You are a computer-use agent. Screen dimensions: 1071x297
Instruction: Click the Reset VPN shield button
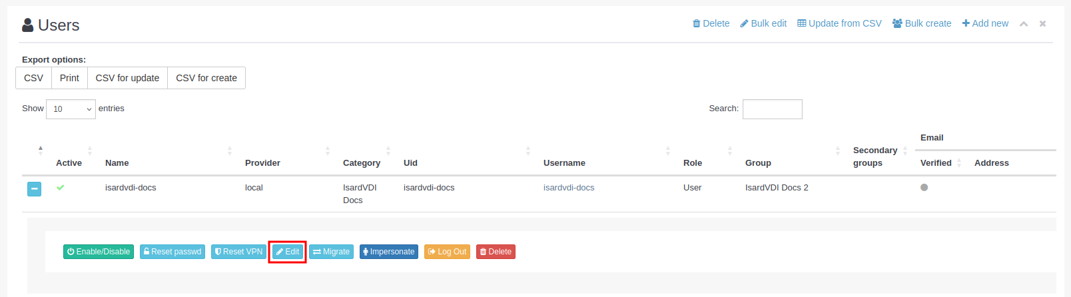click(x=238, y=252)
